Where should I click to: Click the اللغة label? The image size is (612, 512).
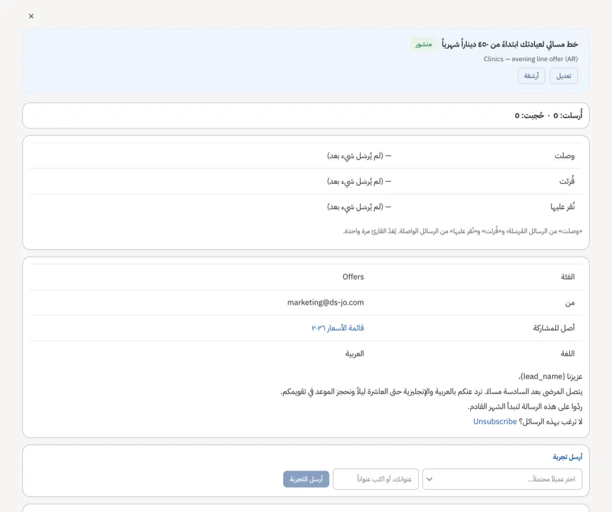[568, 354]
